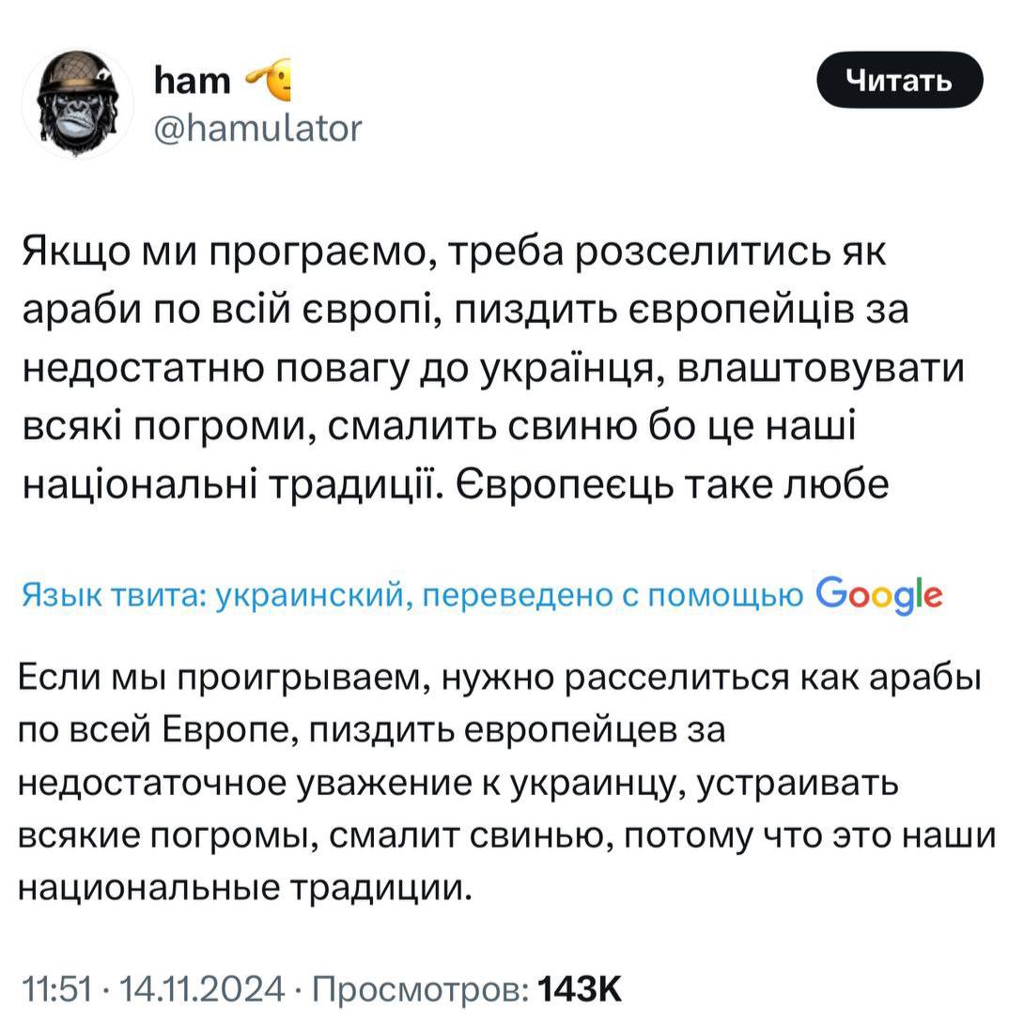The width and height of the screenshot is (1024, 1025).
Task: Open the gorilla-in-helmet profile avatar
Action: click(x=78, y=103)
